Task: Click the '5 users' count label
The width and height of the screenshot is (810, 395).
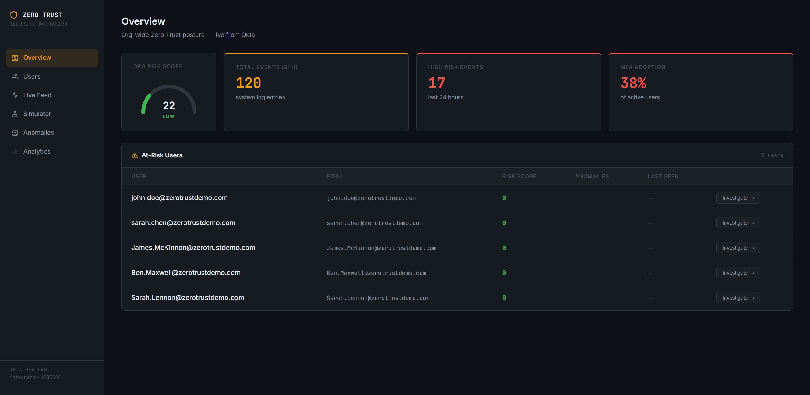Action: (772, 155)
